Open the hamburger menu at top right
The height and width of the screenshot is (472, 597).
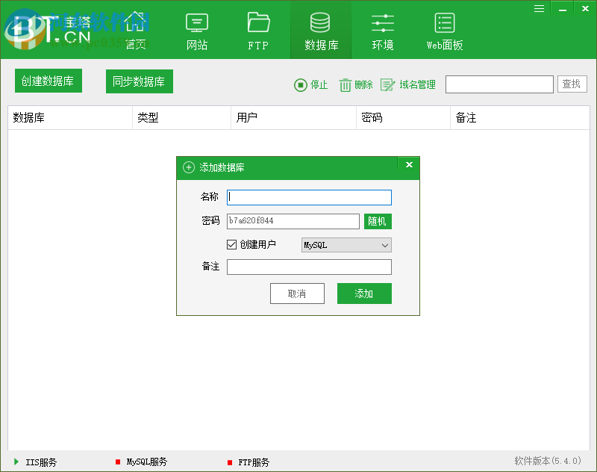(539, 7)
